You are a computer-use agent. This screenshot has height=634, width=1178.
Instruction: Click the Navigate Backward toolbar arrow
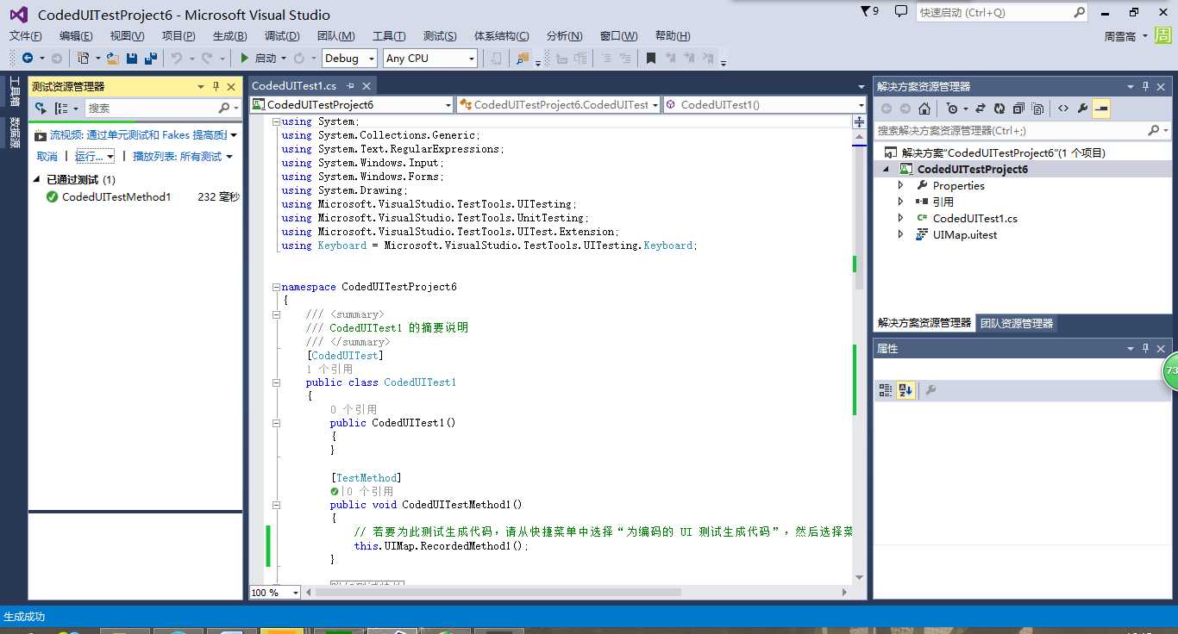pos(28,58)
